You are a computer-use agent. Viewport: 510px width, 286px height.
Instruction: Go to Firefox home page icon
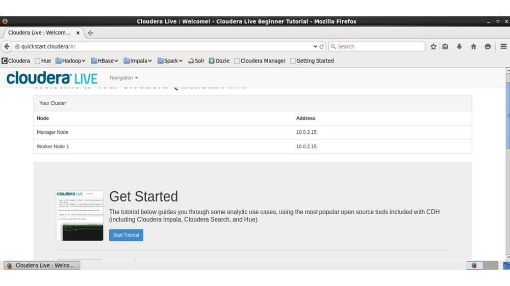[474, 46]
